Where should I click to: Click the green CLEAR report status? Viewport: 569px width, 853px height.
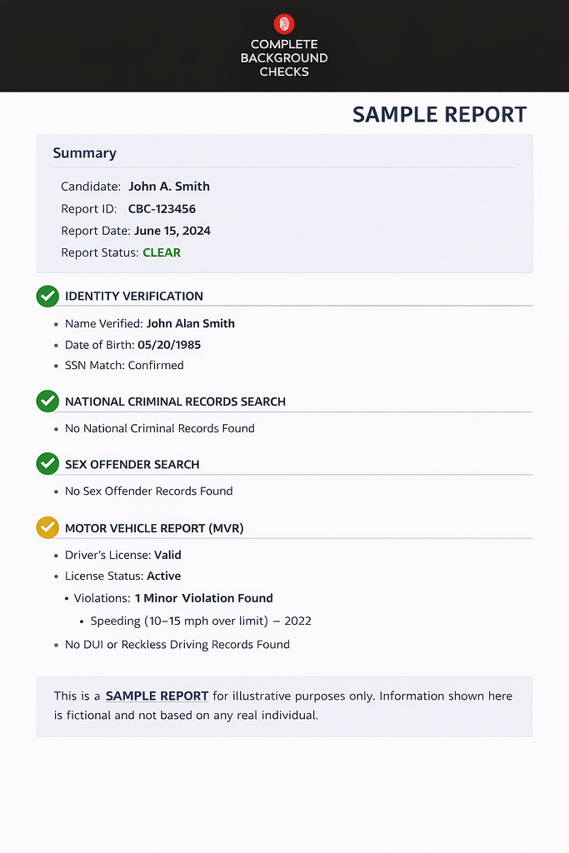coord(162,252)
